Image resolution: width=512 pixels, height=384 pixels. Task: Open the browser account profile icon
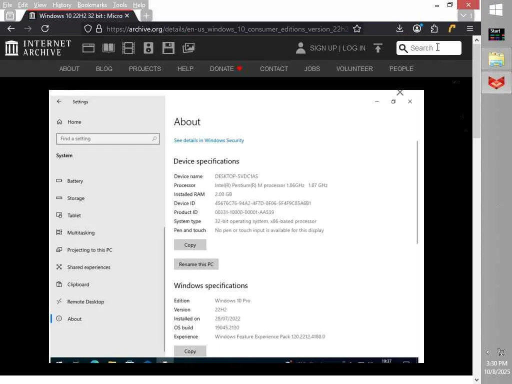click(x=417, y=28)
